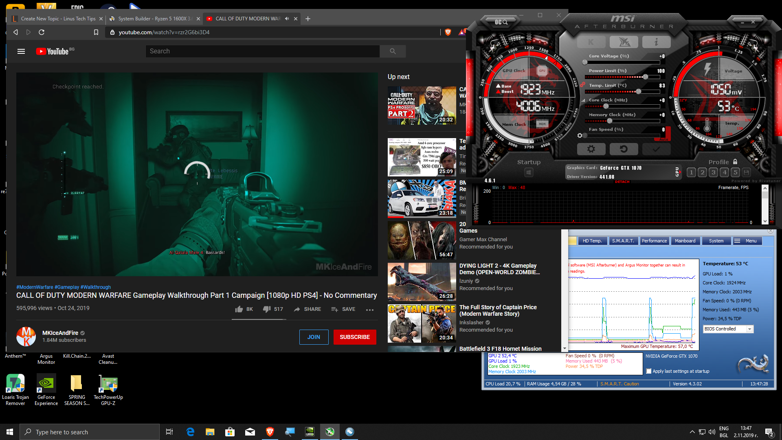Screen dimensions: 782x440
Task: Adjust the Memory Clock slider handle
Action: (609, 121)
